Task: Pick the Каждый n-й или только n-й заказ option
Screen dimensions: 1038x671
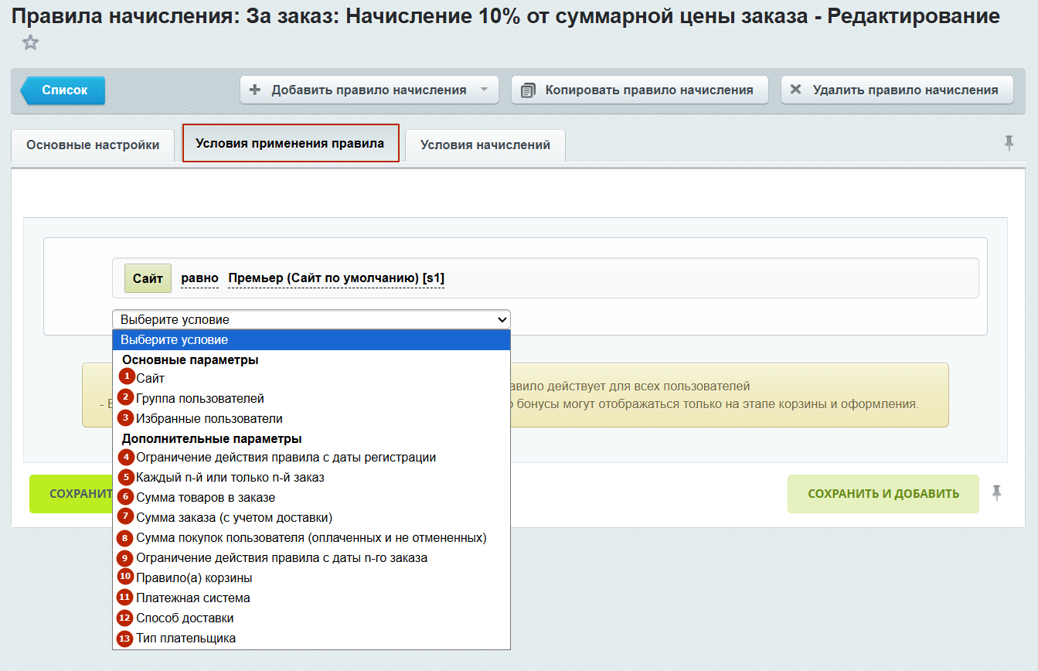Action: click(x=230, y=478)
